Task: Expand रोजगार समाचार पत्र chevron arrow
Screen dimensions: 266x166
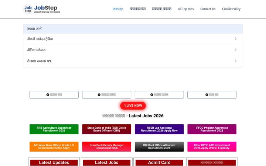Action: 236,61
